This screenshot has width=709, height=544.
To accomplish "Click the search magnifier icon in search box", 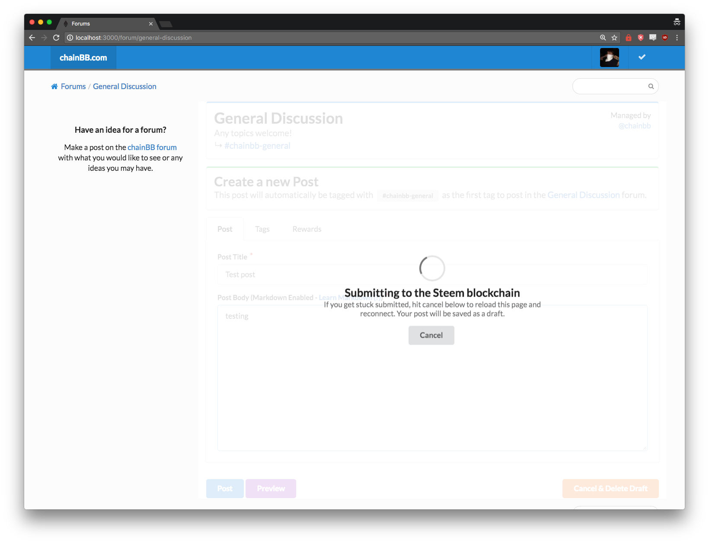I will click(x=651, y=86).
